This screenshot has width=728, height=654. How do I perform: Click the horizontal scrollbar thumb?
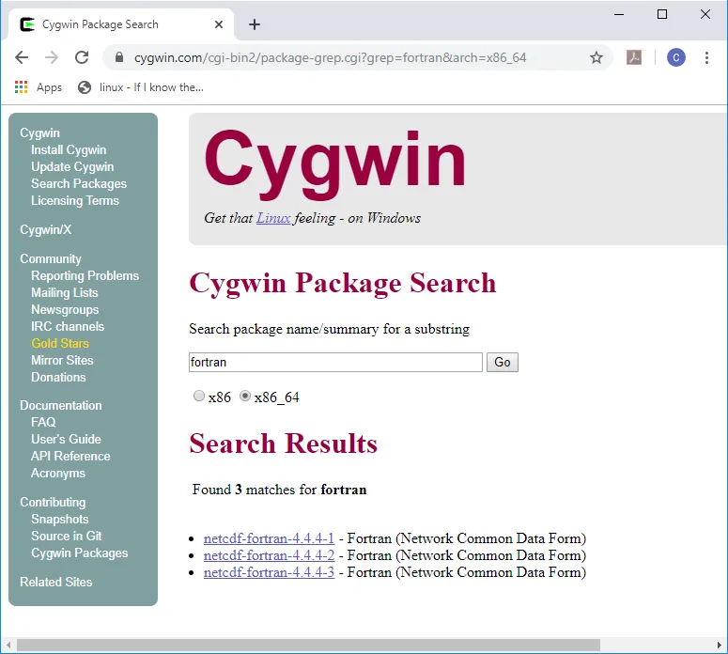[x=309, y=646]
